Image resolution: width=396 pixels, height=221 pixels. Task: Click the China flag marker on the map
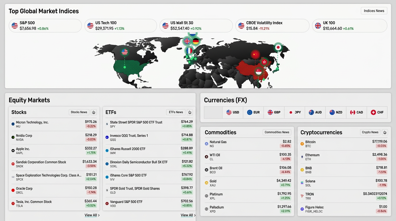tap(255, 54)
